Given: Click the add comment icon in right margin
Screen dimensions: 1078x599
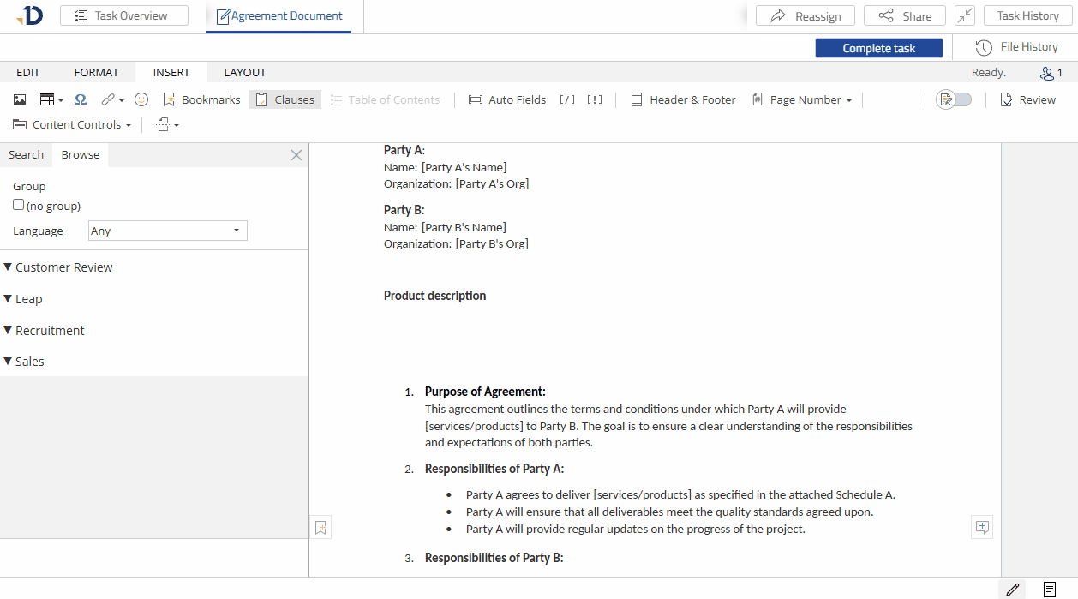Looking at the screenshot, I should [x=982, y=527].
